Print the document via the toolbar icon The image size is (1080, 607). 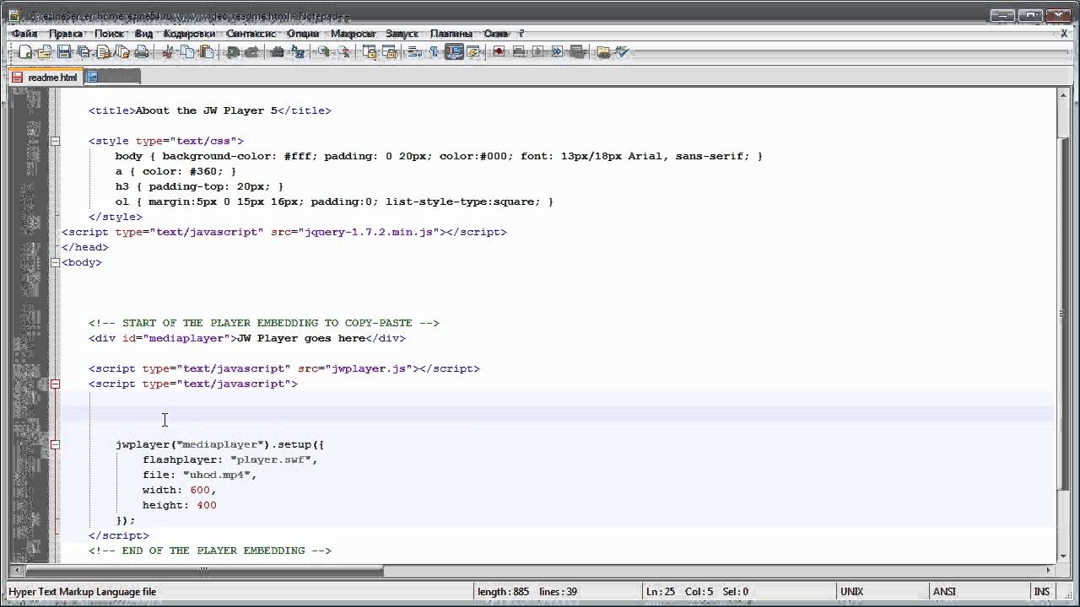pos(142,52)
